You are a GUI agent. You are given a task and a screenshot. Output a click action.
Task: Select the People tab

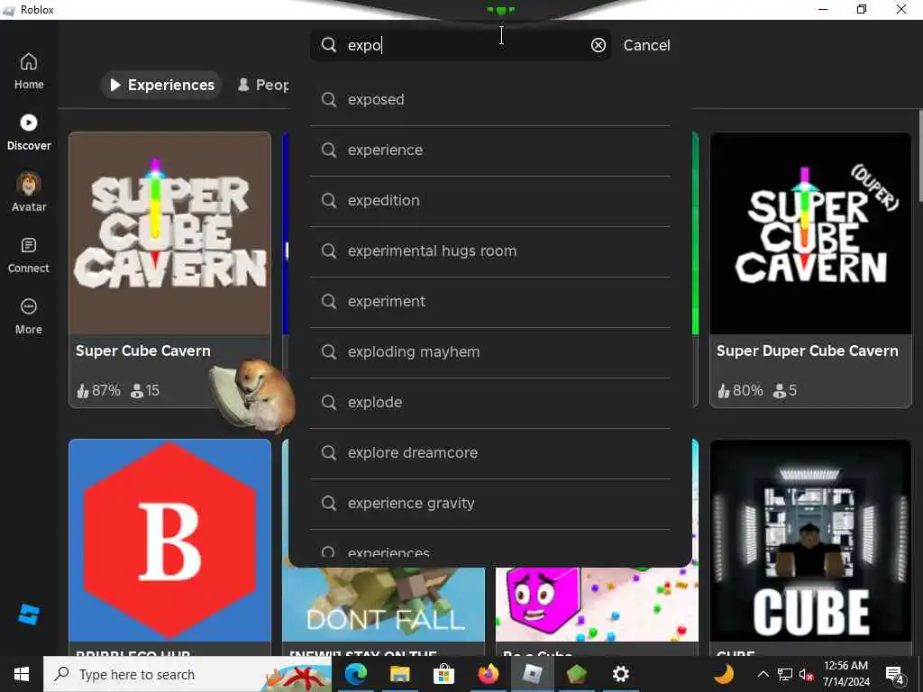[262, 85]
